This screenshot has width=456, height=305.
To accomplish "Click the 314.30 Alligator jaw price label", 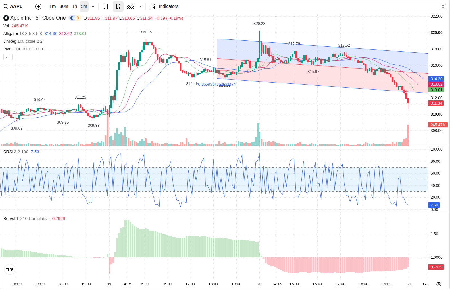I will [x=436, y=79].
